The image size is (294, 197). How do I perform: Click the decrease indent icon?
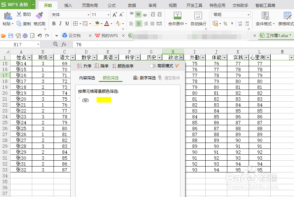153,14
